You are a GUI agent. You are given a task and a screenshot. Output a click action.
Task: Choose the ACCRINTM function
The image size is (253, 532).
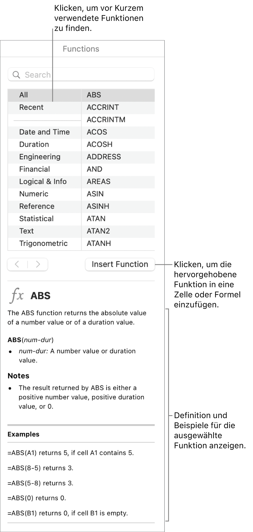coord(106,119)
